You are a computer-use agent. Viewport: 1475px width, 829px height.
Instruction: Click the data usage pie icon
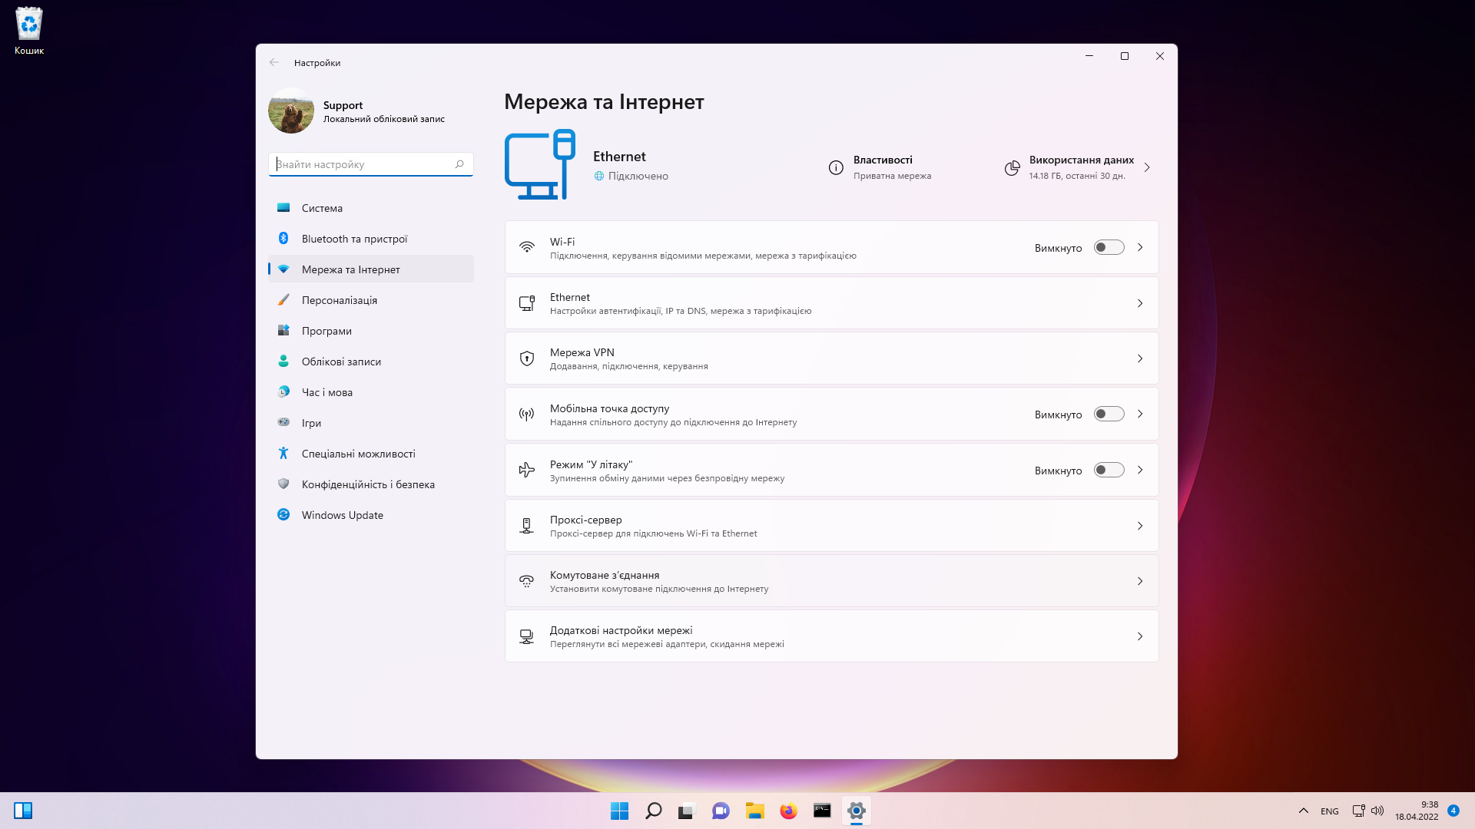coord(1012,167)
